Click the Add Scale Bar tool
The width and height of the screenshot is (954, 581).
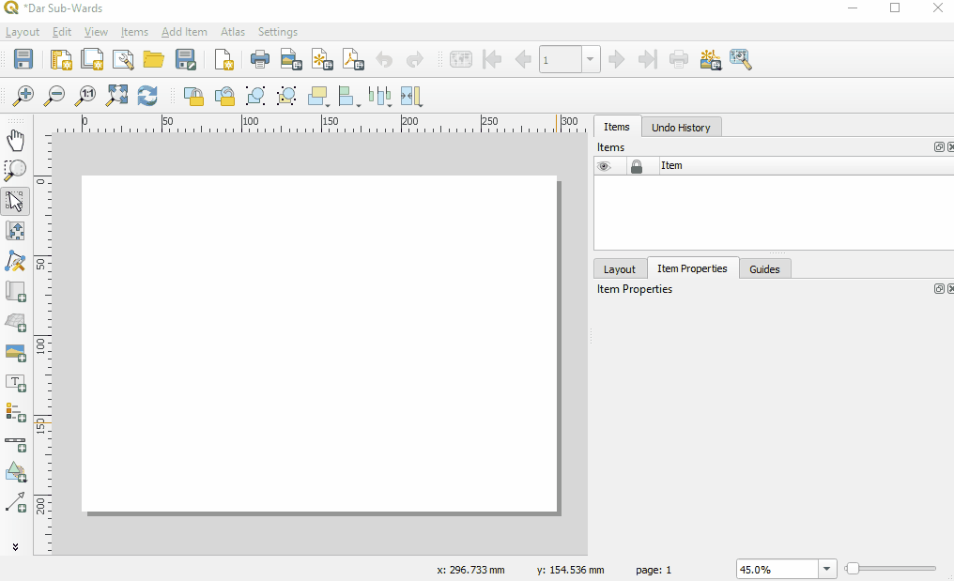pyautogui.click(x=16, y=443)
